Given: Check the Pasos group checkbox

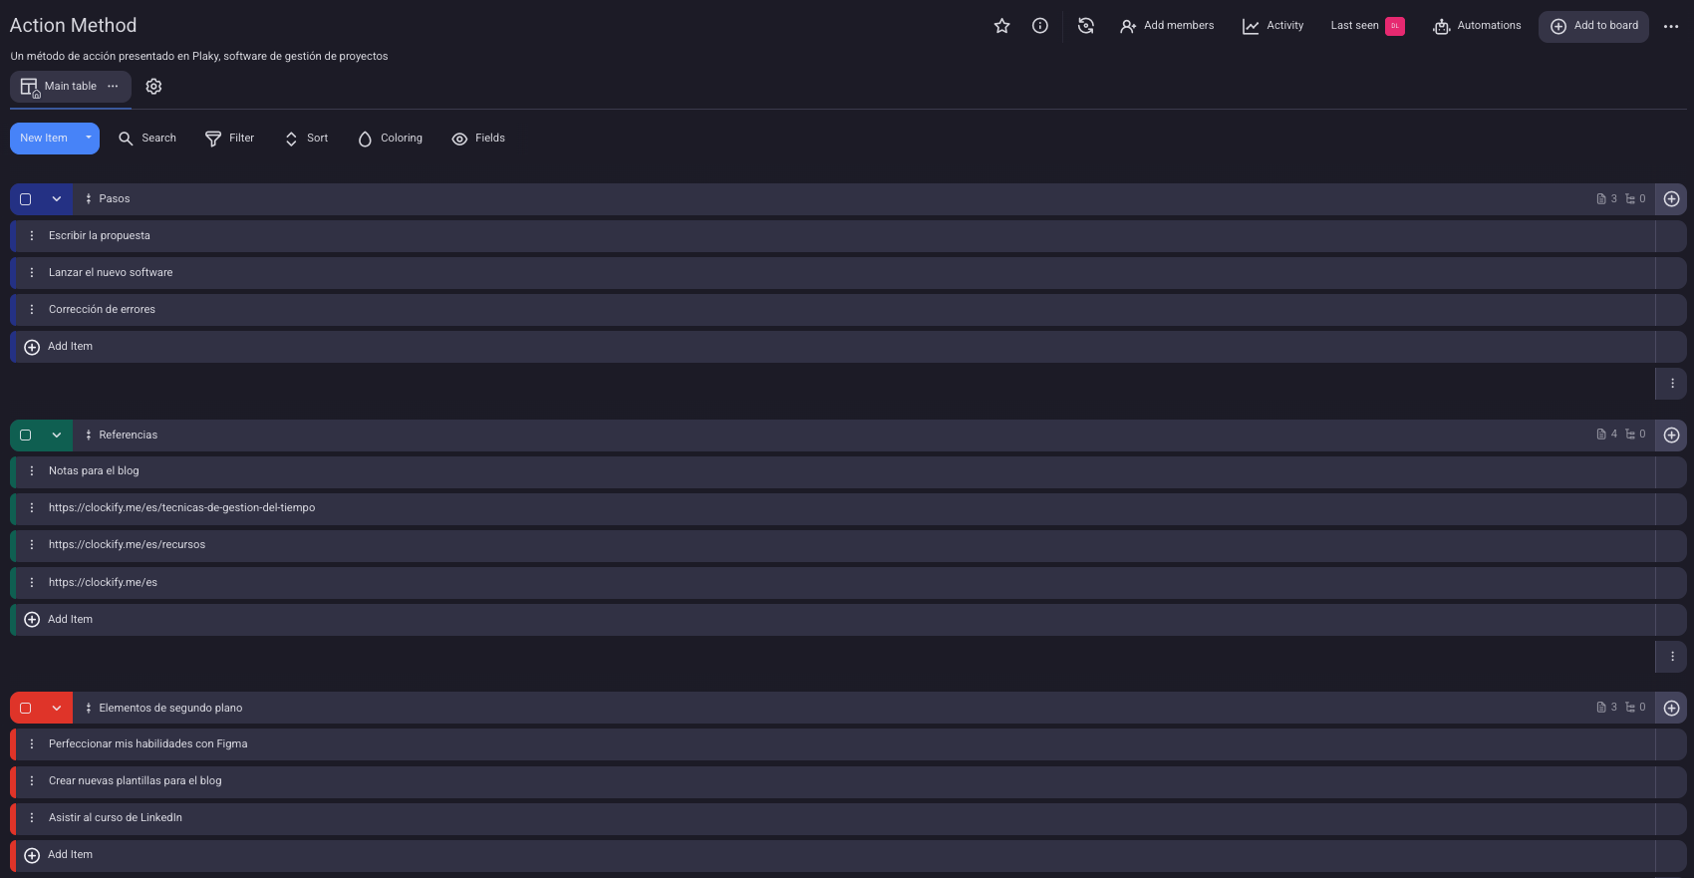Looking at the screenshot, I should click(26, 199).
